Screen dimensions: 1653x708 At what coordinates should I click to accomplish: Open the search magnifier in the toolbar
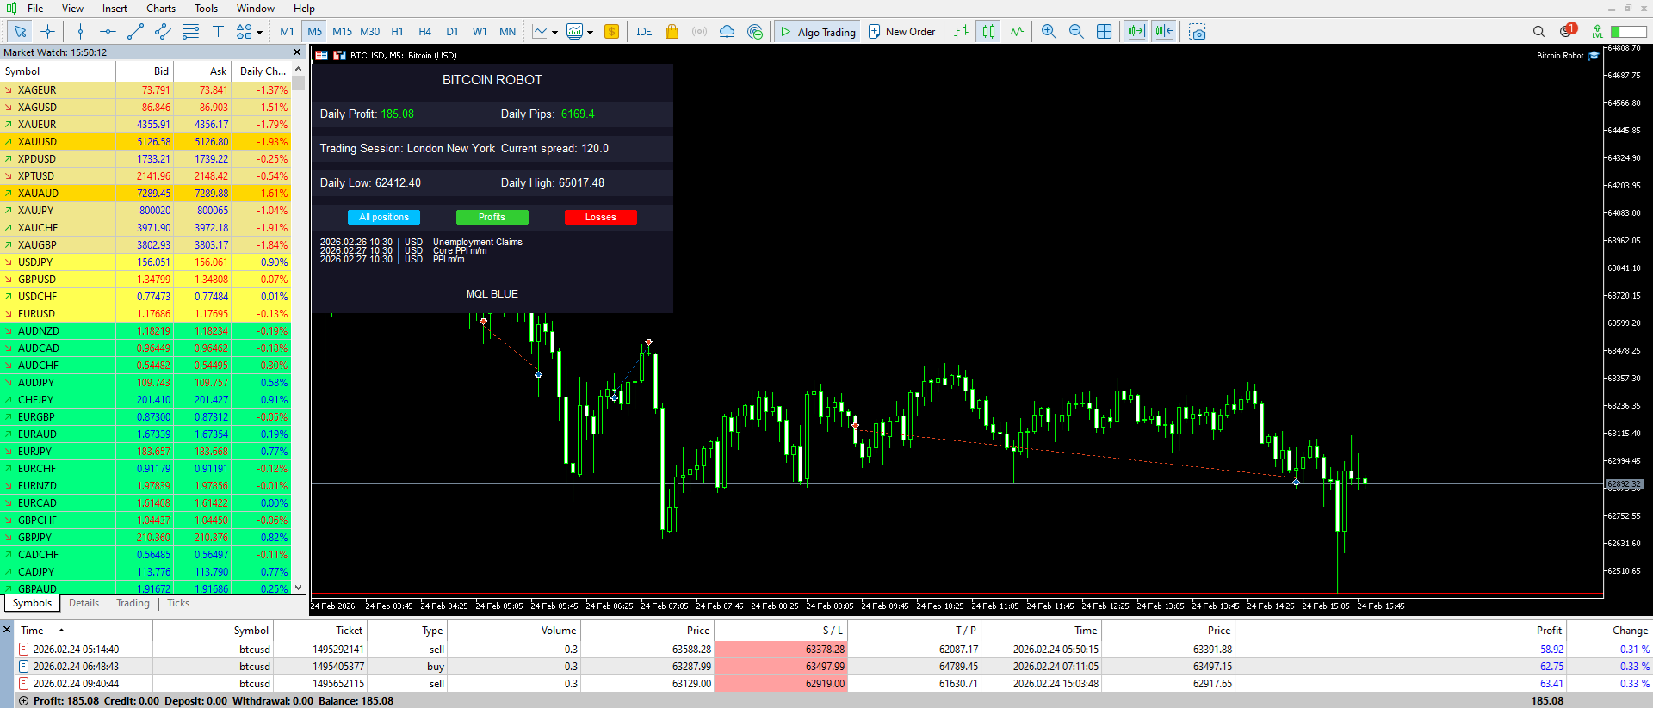pos(1538,32)
